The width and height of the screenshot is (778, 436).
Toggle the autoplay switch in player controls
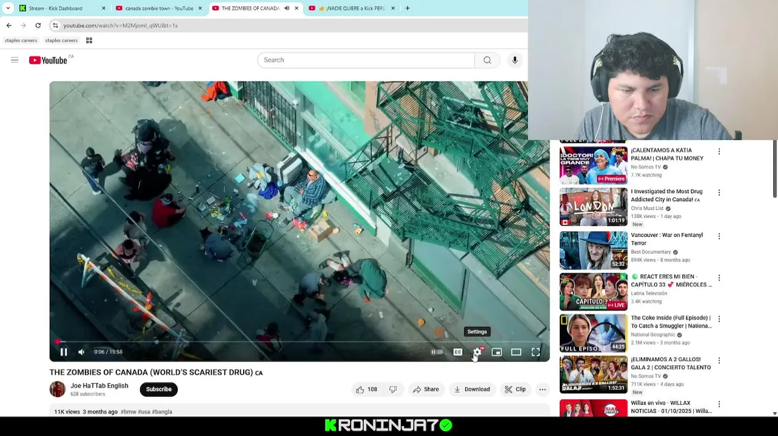[x=437, y=352]
